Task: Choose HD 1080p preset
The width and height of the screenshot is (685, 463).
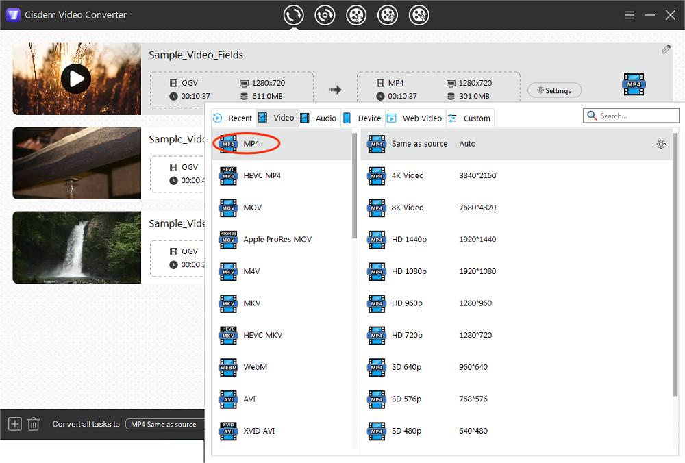Action: click(516, 271)
